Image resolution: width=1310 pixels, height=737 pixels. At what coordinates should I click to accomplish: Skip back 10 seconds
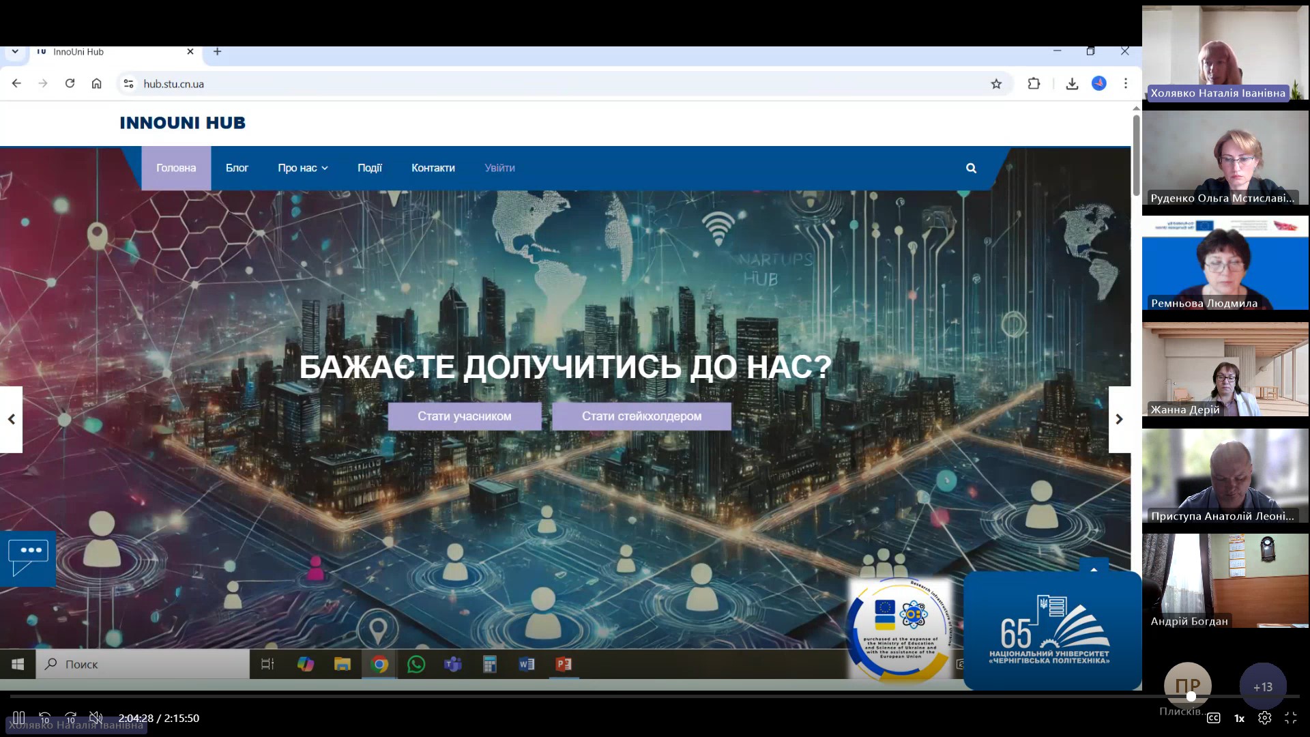pos(44,718)
